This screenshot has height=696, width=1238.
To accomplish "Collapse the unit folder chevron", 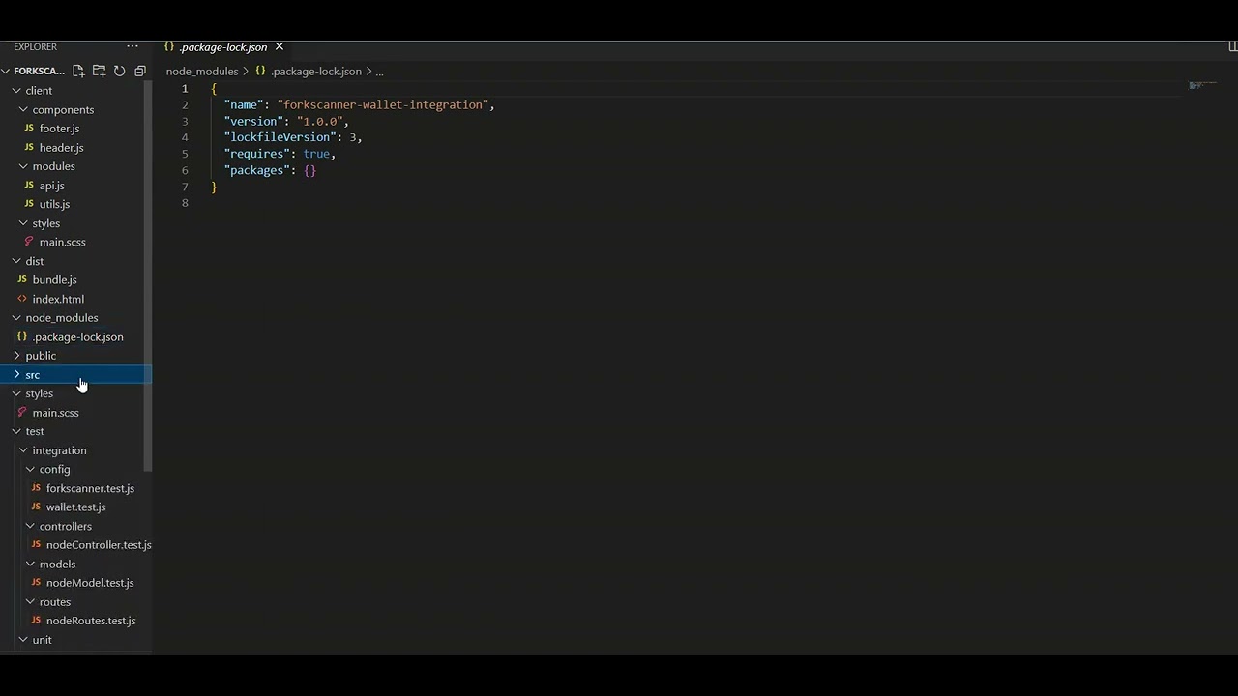I will [23, 640].
